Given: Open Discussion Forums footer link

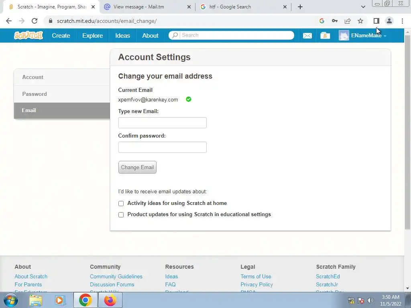Looking at the screenshot, I should coord(112,284).
